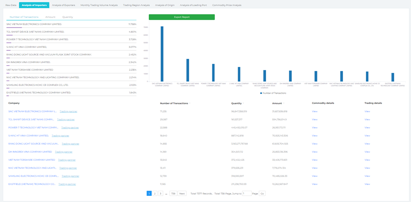Image resolution: width=411 pixels, height=202 pixels.
Task: Sort table by Amount column icon
Action: [x=284, y=103]
